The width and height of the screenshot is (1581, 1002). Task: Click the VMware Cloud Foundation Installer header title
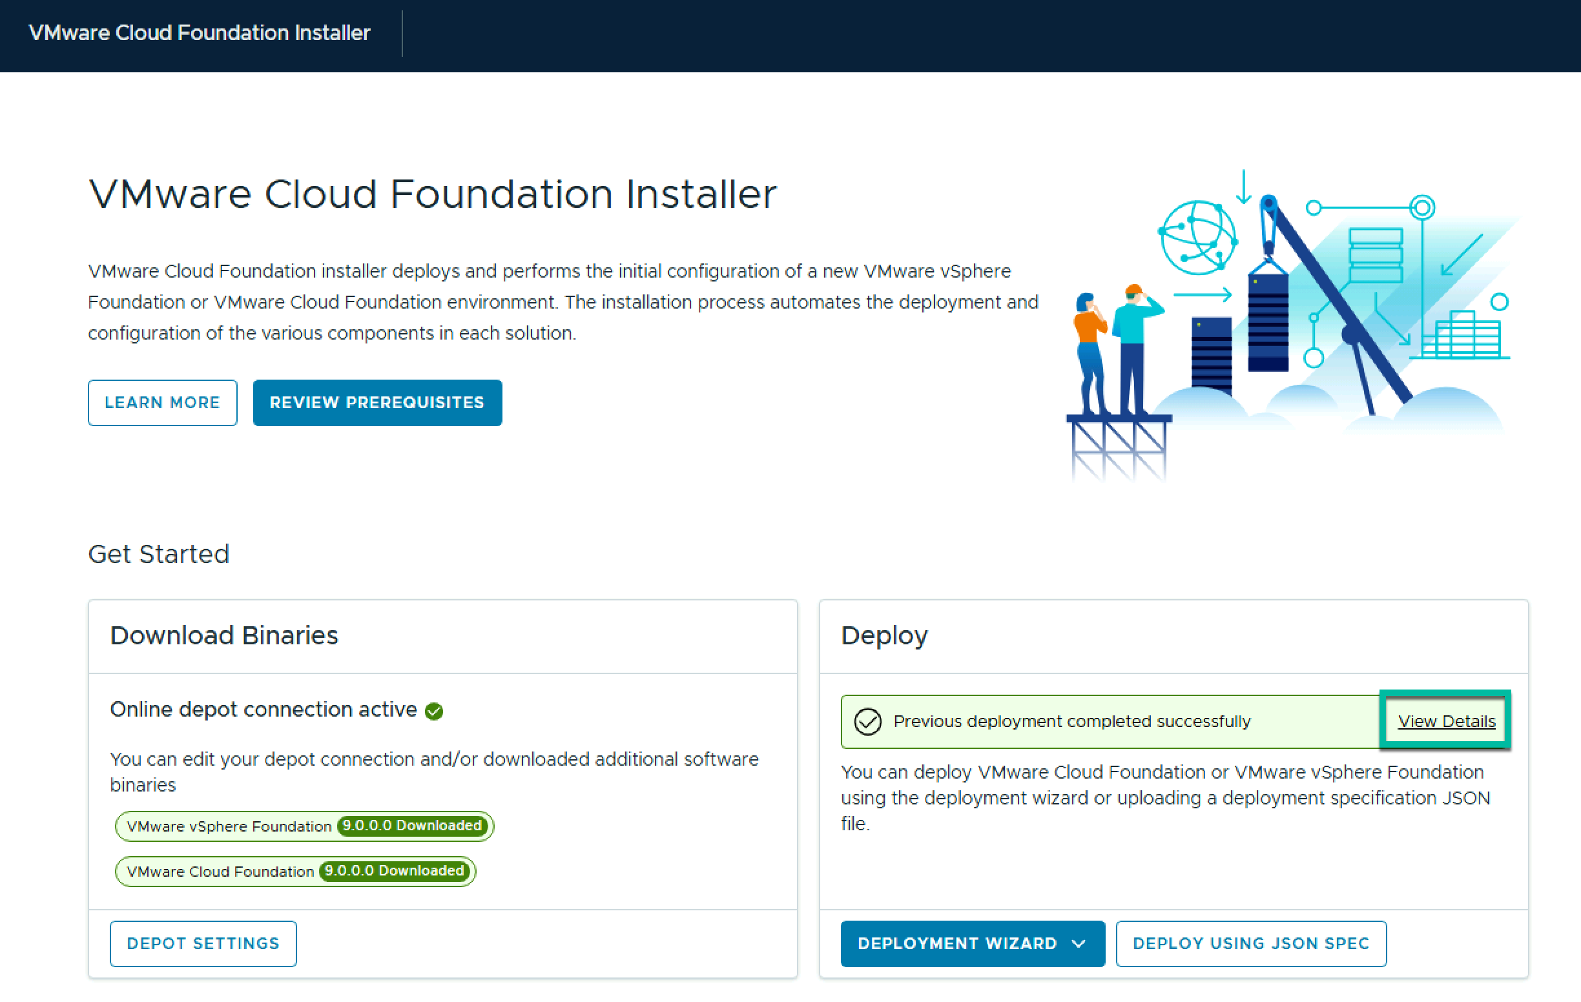point(200,33)
